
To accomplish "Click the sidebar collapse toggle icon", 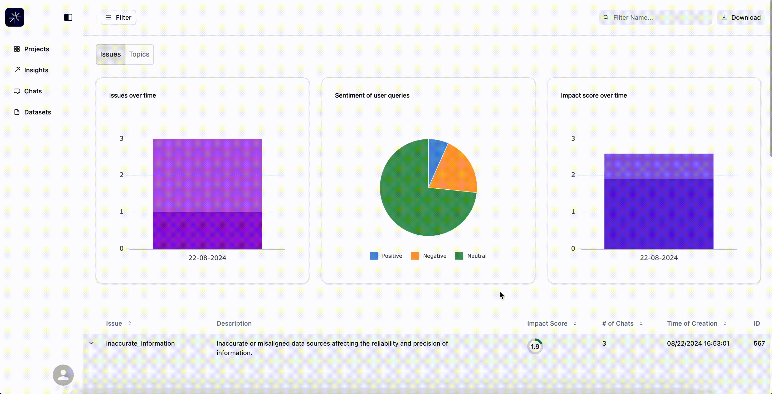I will point(68,17).
